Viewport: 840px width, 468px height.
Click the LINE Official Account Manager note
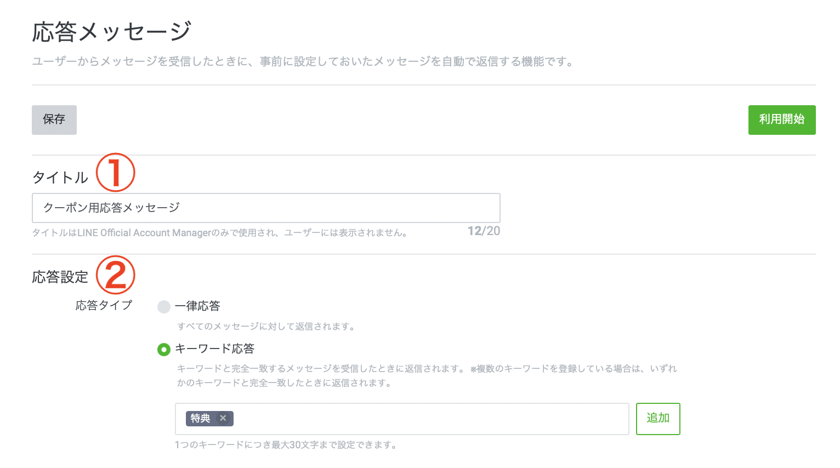coord(219,233)
